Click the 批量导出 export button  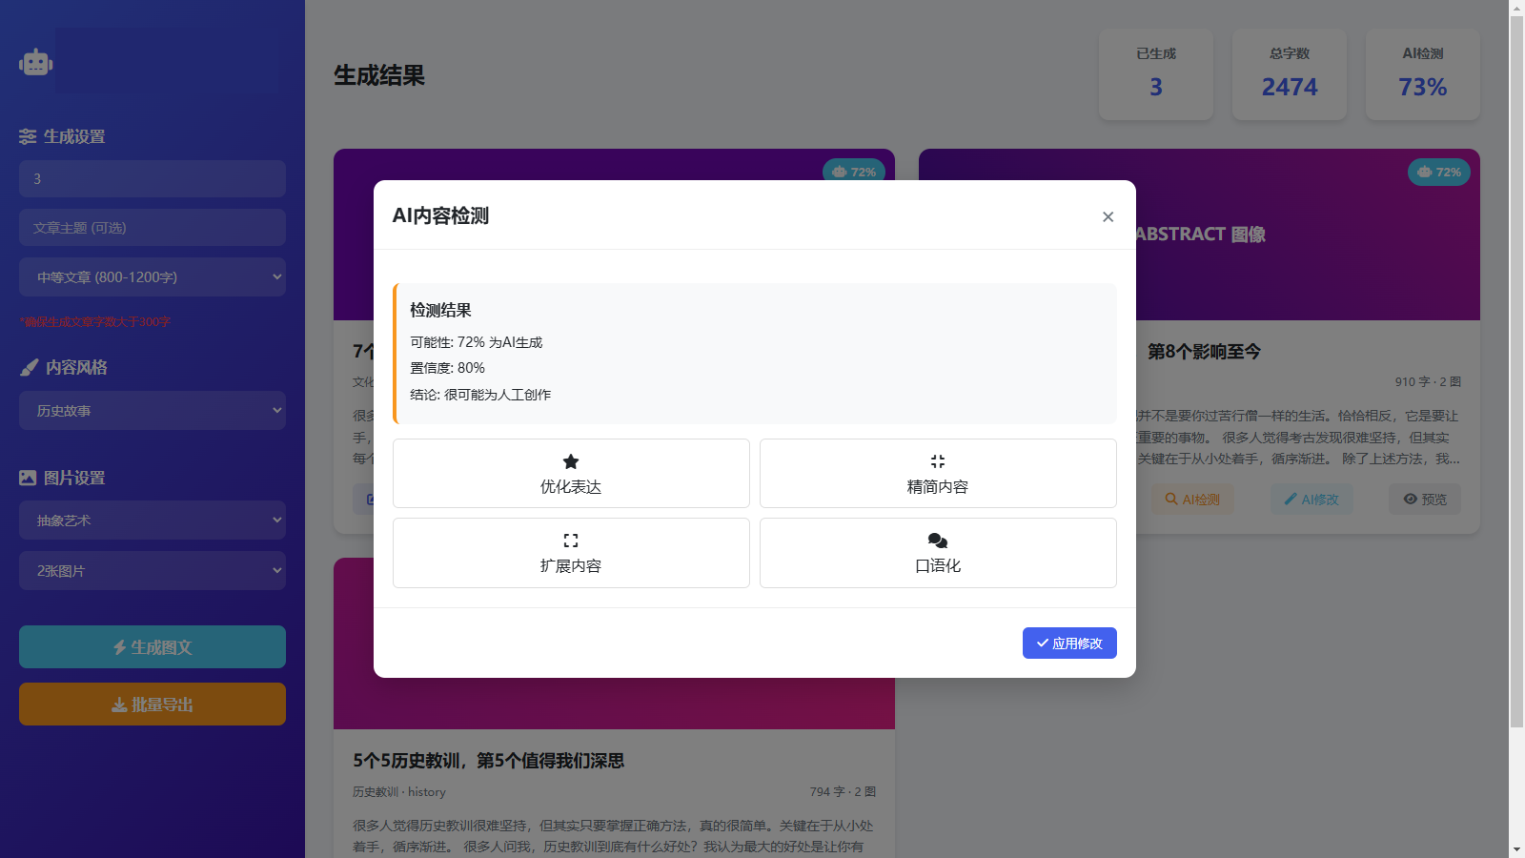point(152,704)
